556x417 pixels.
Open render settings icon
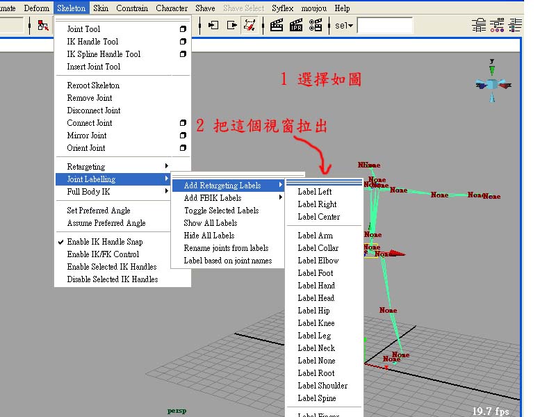[x=316, y=25]
